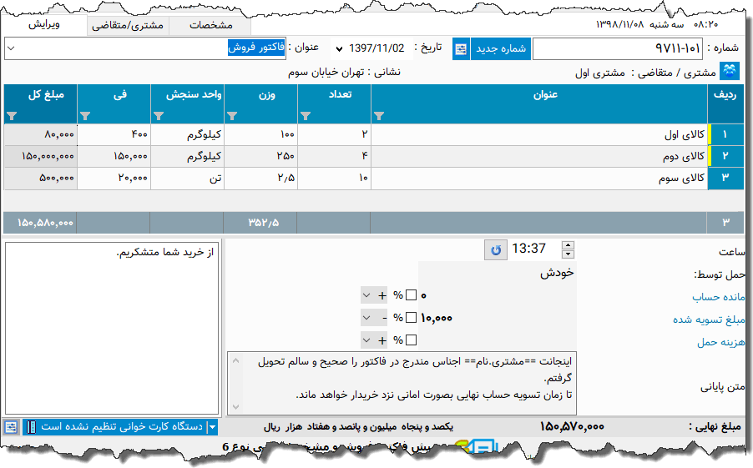Click the ۲۵۰ weight cell
Image resolution: width=753 pixels, height=468 pixels.
(260, 156)
